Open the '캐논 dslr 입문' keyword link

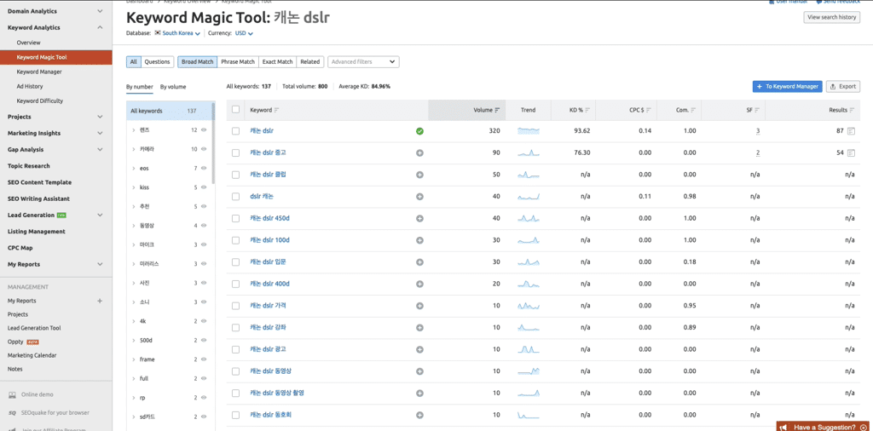268,262
